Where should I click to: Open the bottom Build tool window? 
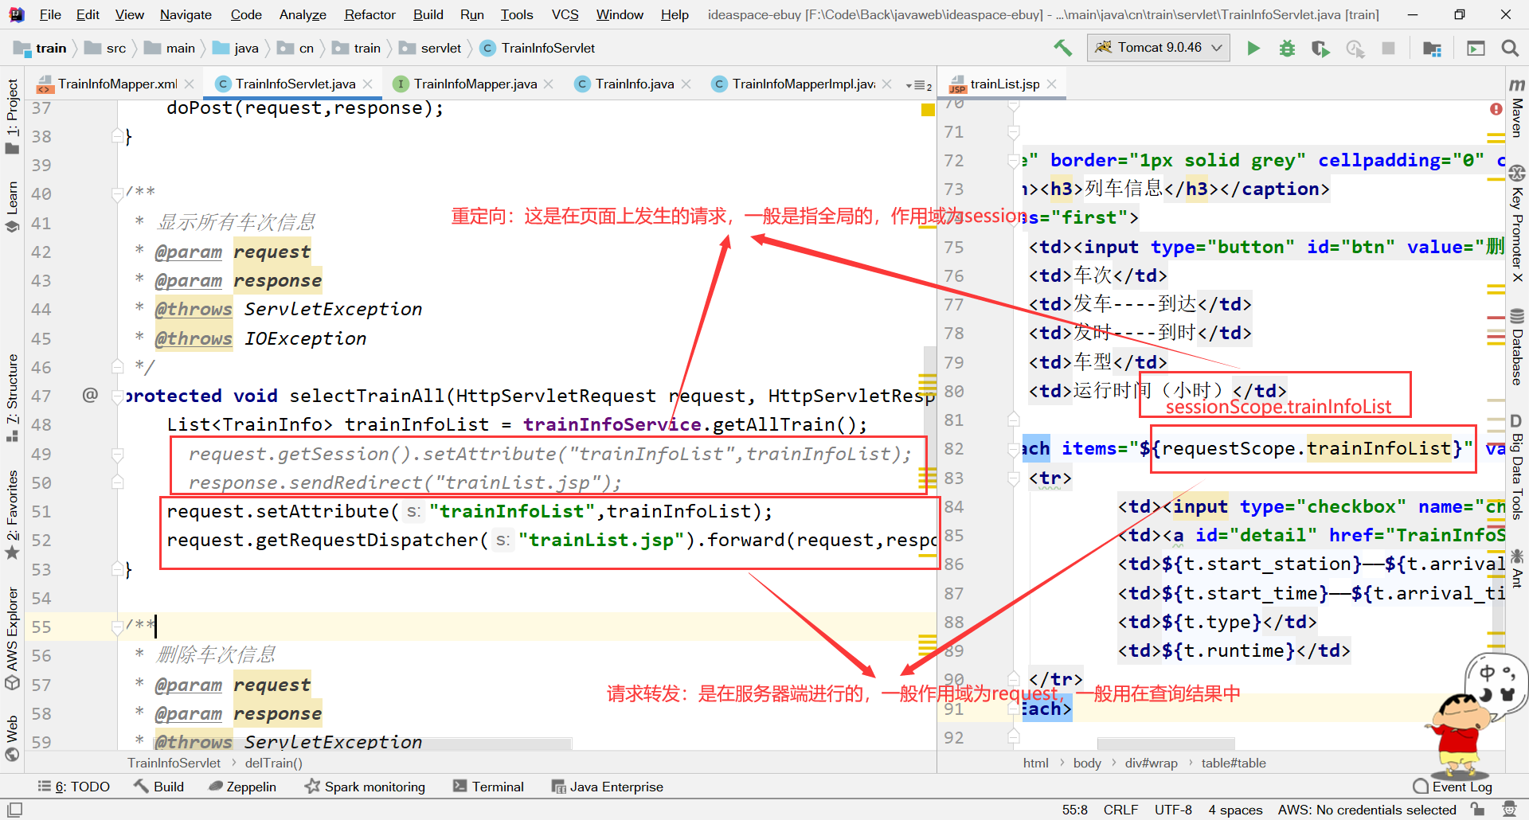click(x=158, y=787)
